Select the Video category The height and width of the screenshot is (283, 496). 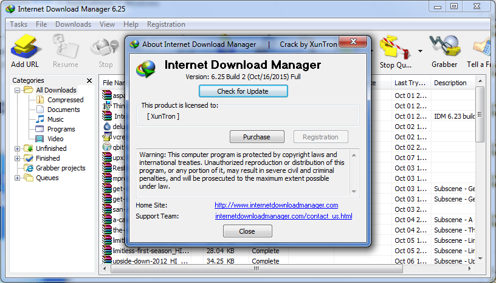tap(55, 139)
